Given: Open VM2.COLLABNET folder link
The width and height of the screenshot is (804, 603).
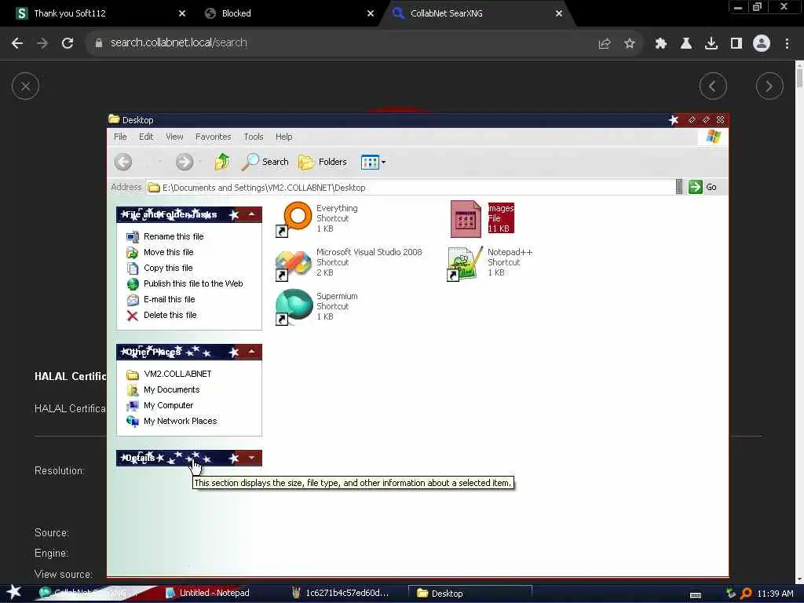Looking at the screenshot, I should pos(177,375).
